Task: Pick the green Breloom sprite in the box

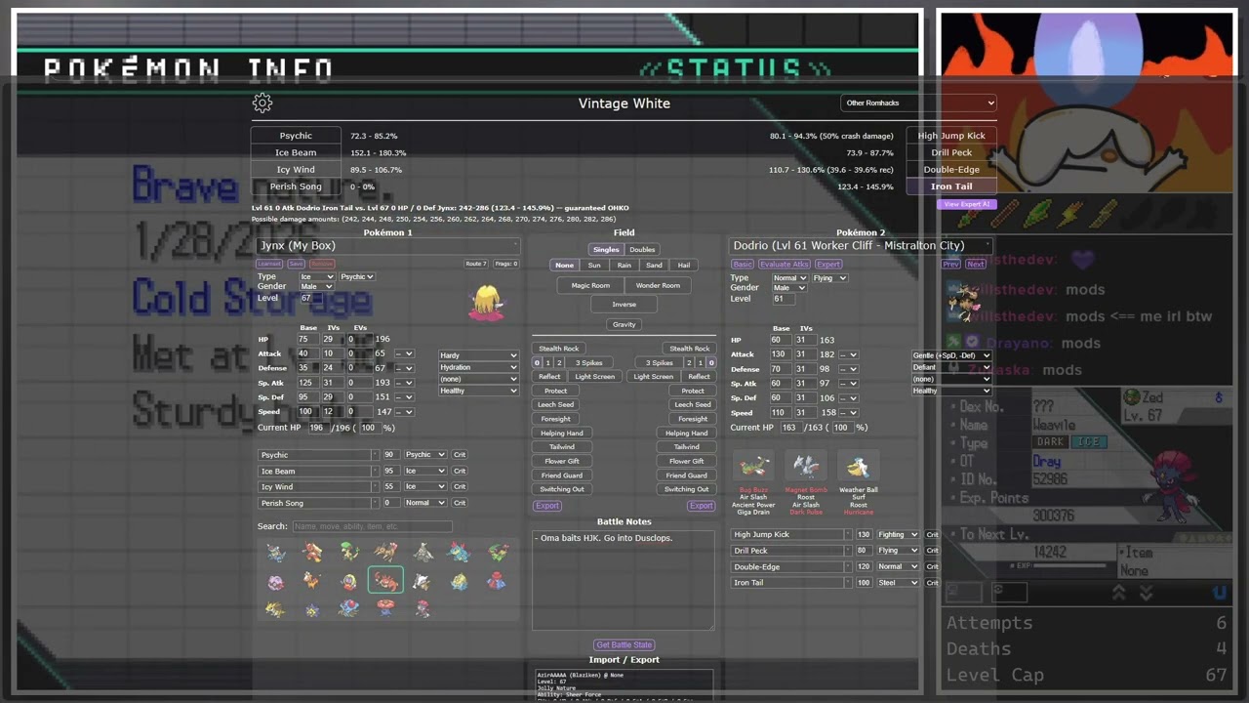Action: pos(349,553)
